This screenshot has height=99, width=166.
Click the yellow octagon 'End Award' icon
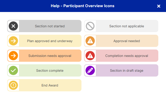(x=13, y=85)
